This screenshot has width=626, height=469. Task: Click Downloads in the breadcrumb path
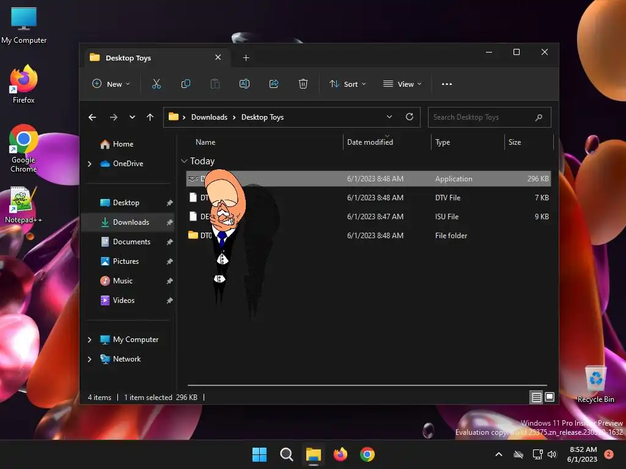pyautogui.click(x=209, y=117)
